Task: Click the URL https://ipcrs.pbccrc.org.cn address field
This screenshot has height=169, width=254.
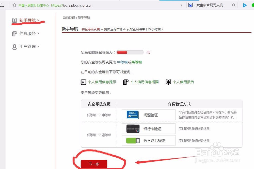Action: [72, 5]
